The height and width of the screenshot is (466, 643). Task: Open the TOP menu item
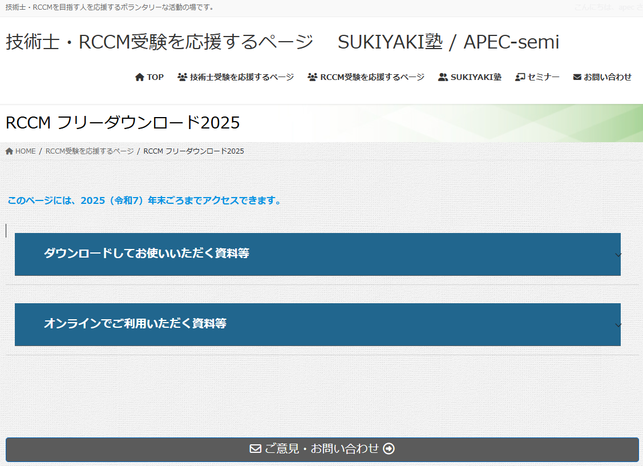point(149,77)
